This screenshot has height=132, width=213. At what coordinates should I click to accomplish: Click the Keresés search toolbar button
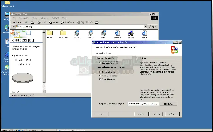click(x=41, y=22)
